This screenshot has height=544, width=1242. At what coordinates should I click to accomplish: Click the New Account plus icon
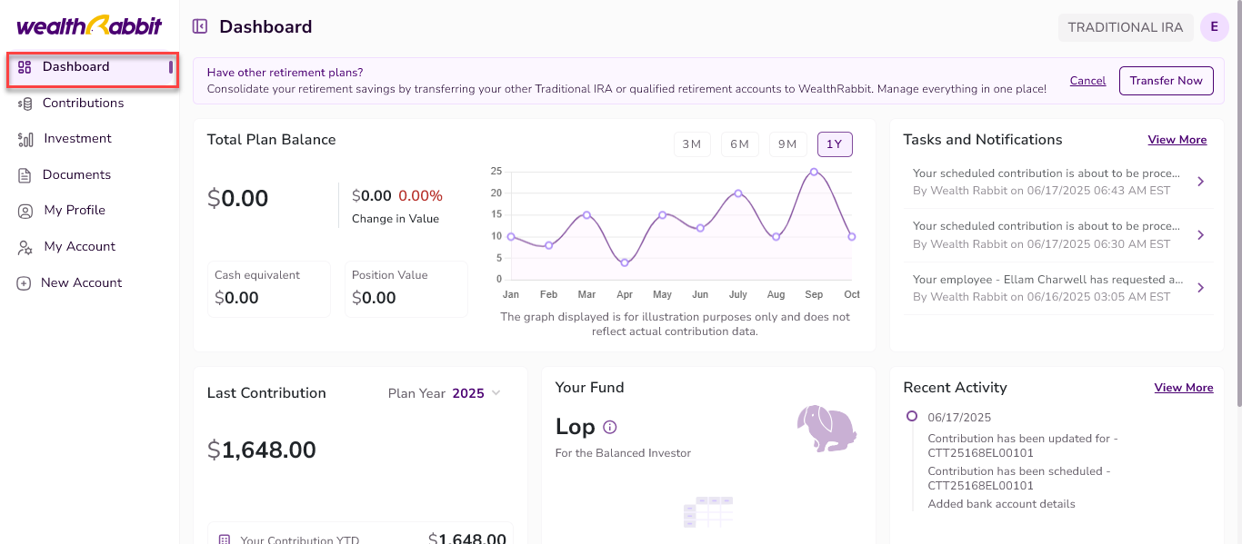coord(25,283)
